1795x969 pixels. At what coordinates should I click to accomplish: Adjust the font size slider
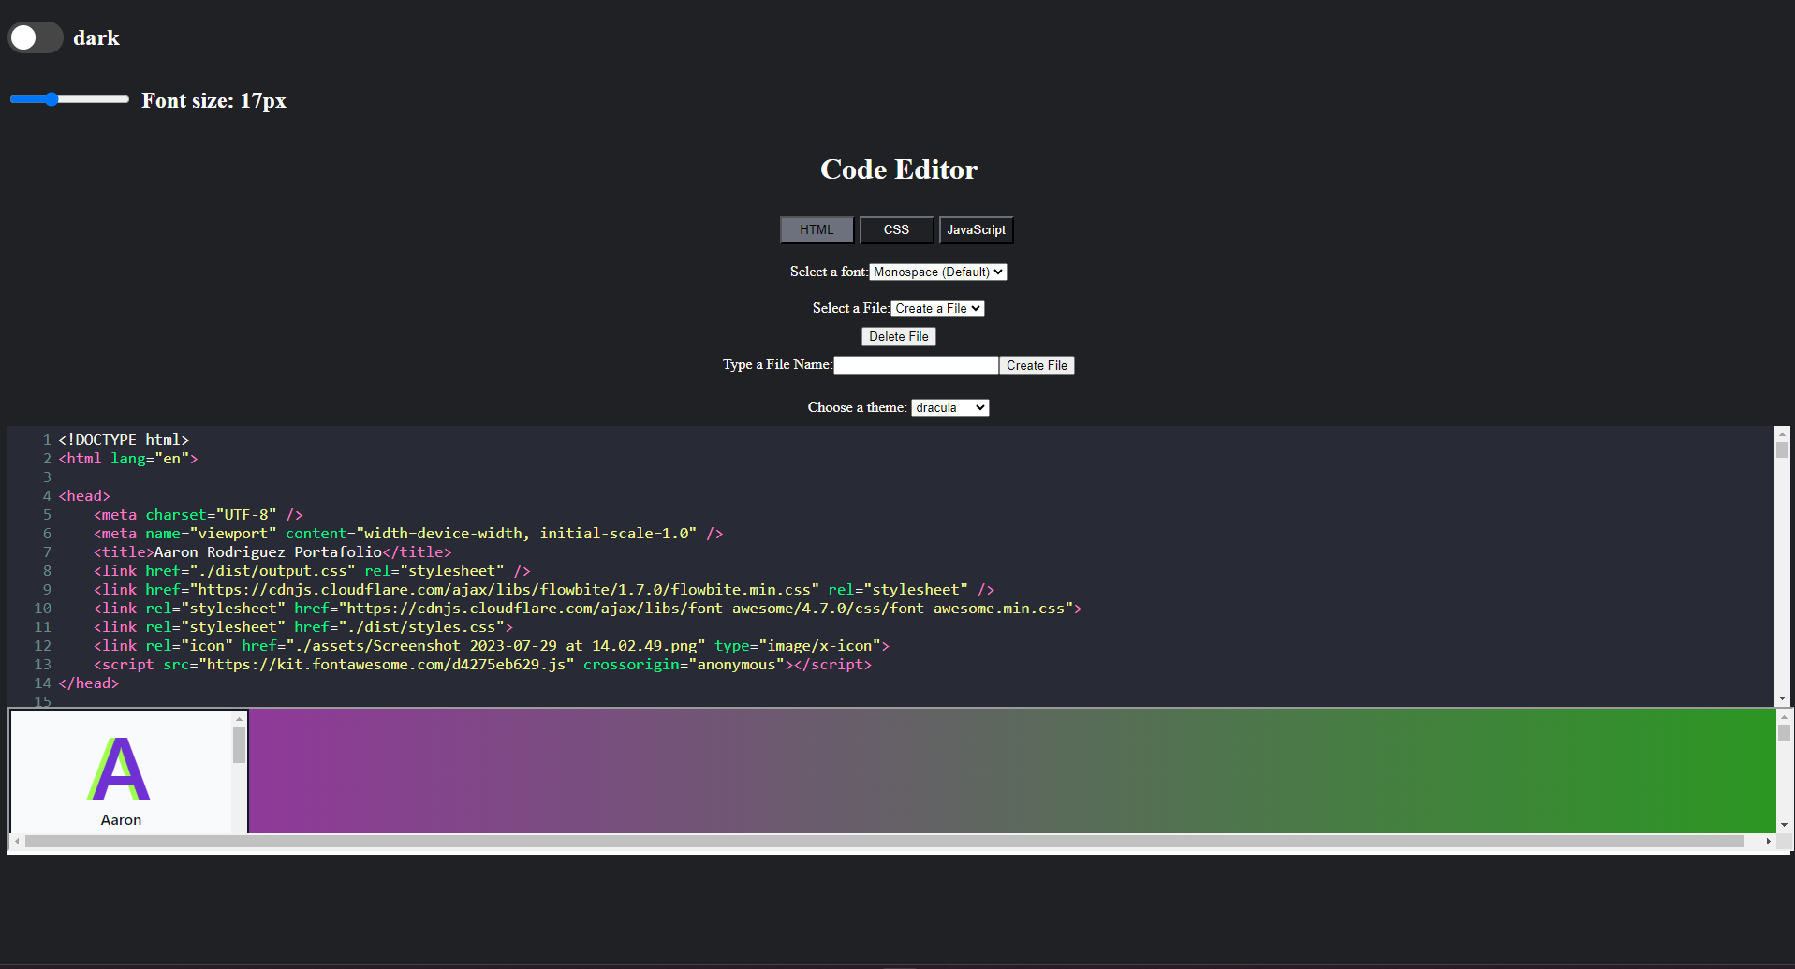69,99
